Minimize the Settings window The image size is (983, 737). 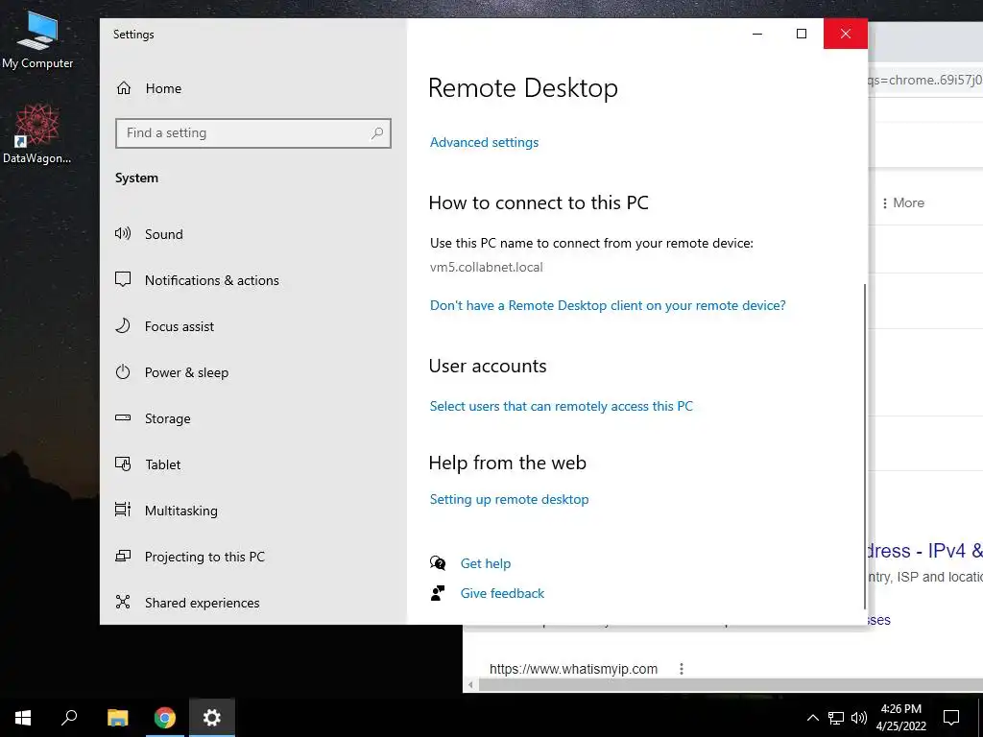click(757, 34)
